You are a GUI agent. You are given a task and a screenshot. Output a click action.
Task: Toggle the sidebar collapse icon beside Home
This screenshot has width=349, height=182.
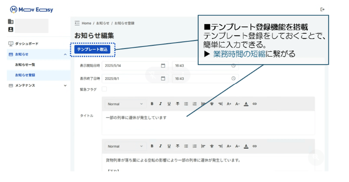click(x=77, y=23)
